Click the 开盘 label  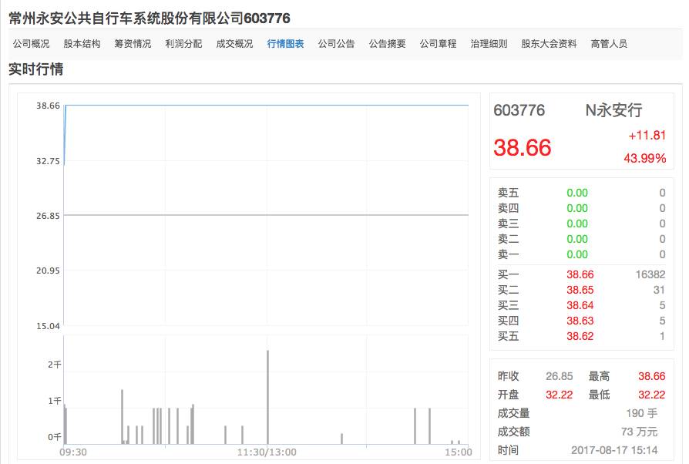pyautogui.click(x=508, y=395)
